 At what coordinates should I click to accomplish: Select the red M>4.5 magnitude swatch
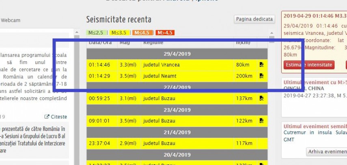(166, 32)
